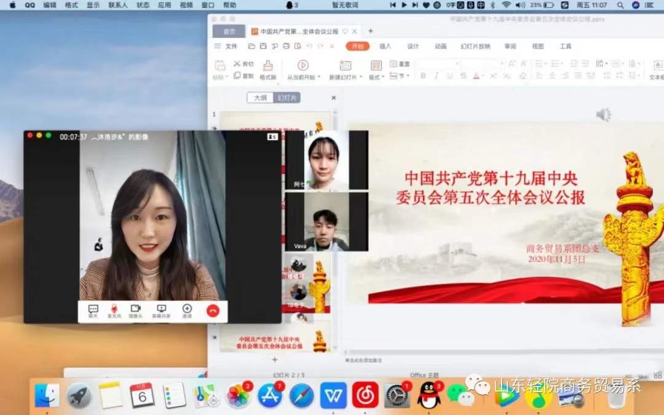
Task: Switch to the 视图 ribbon tab
Action: coord(538,46)
